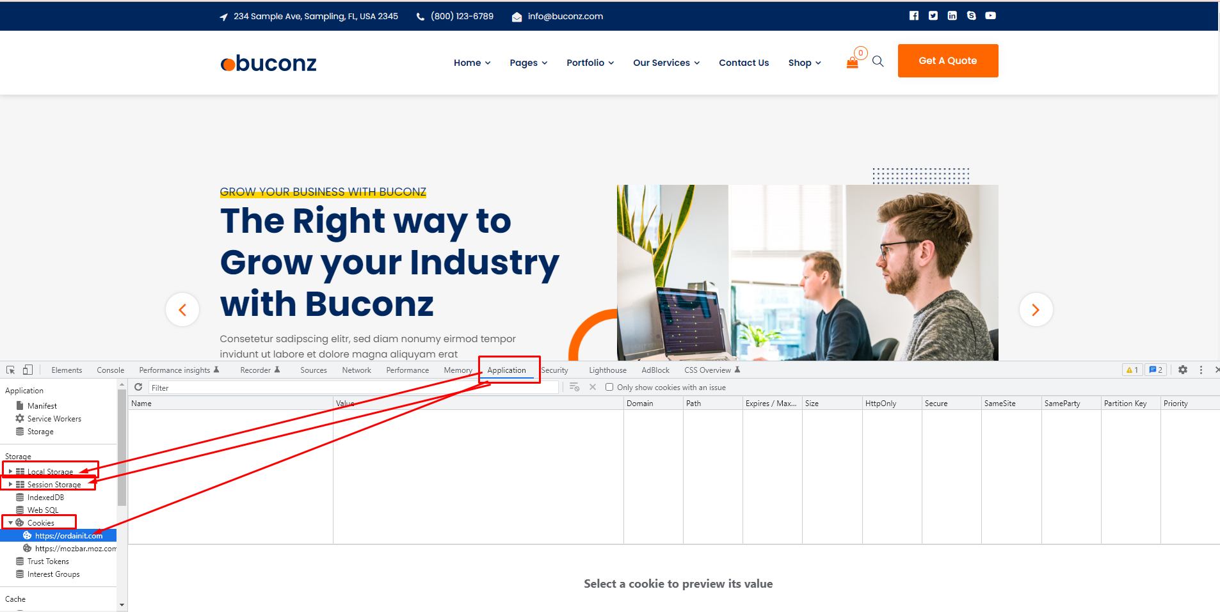Click the search magnifier icon in header
Screen dimensions: 1220x612
[878, 61]
